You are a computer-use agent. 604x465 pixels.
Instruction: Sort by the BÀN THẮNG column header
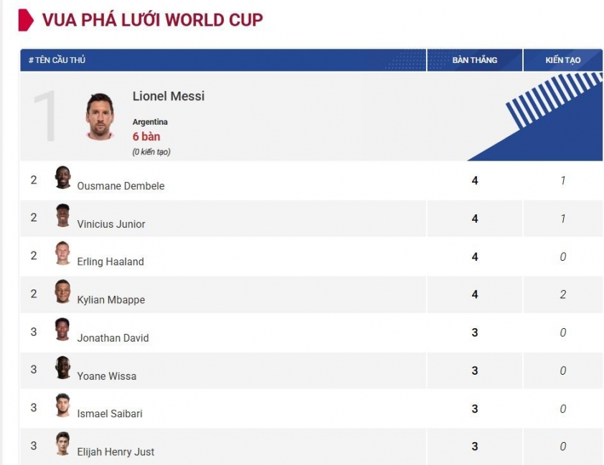coord(475,60)
